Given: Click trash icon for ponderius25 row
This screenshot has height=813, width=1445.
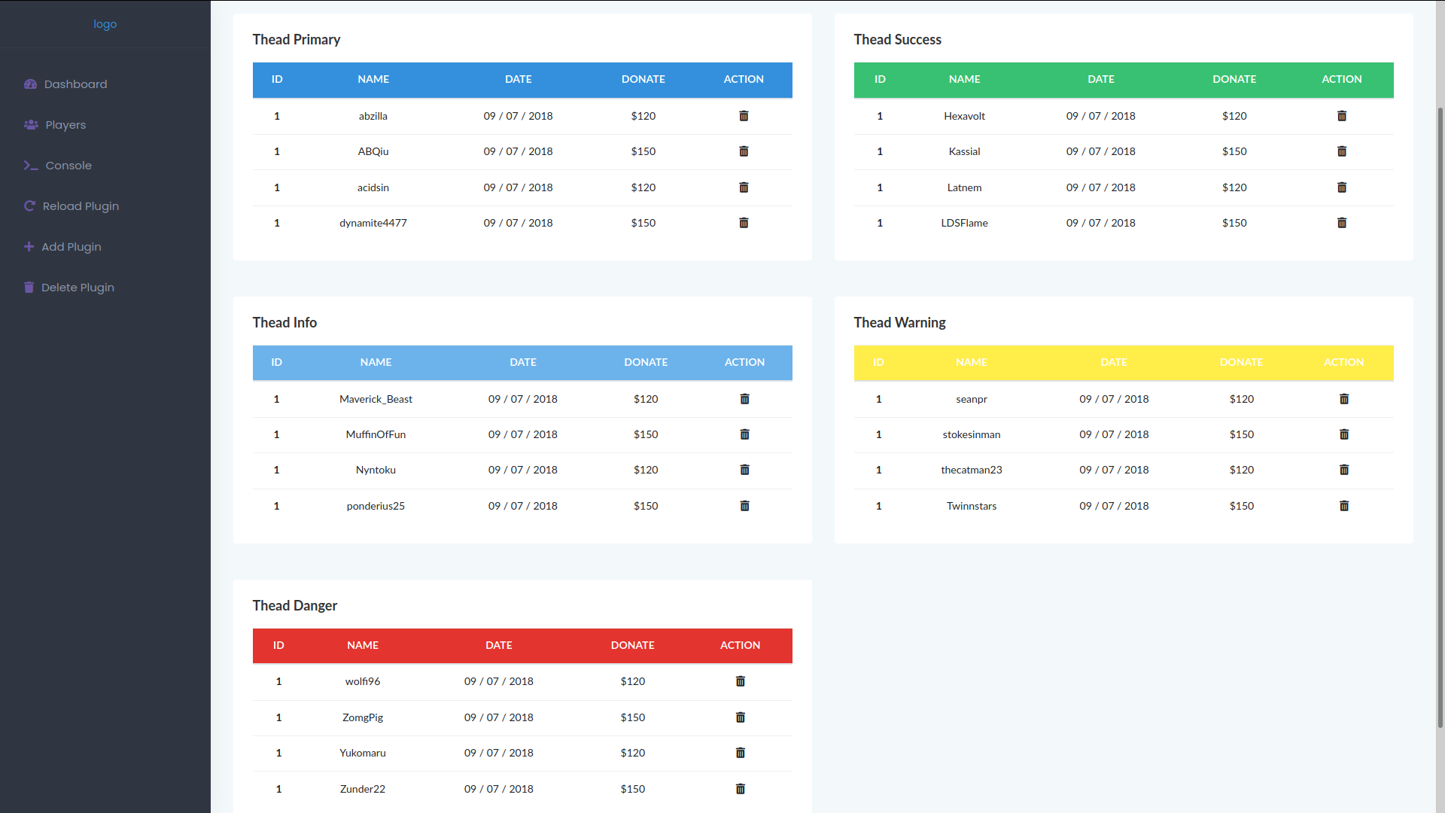Looking at the screenshot, I should coord(744,506).
